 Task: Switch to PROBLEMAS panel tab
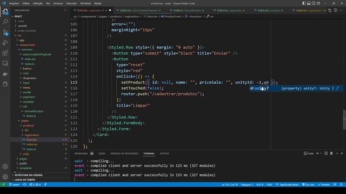tap(81, 154)
